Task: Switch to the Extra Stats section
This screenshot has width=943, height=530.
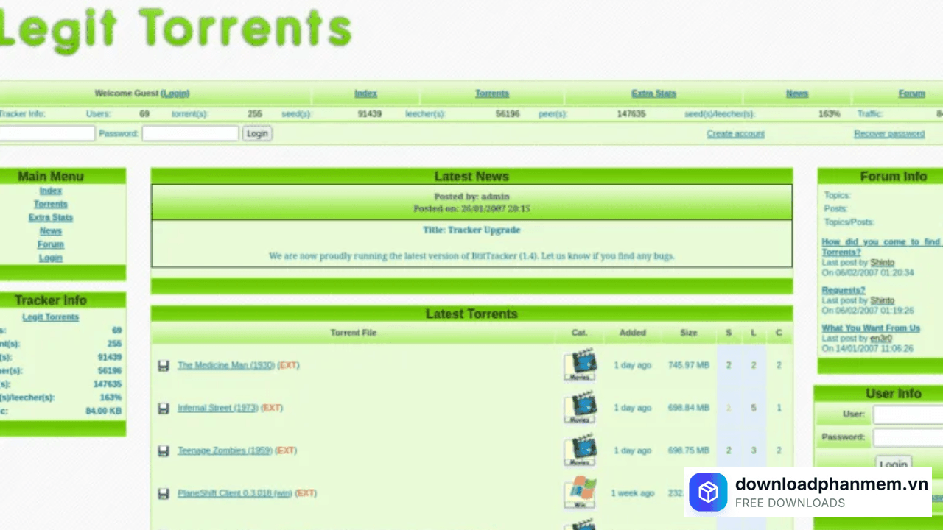Action: pyautogui.click(x=653, y=93)
